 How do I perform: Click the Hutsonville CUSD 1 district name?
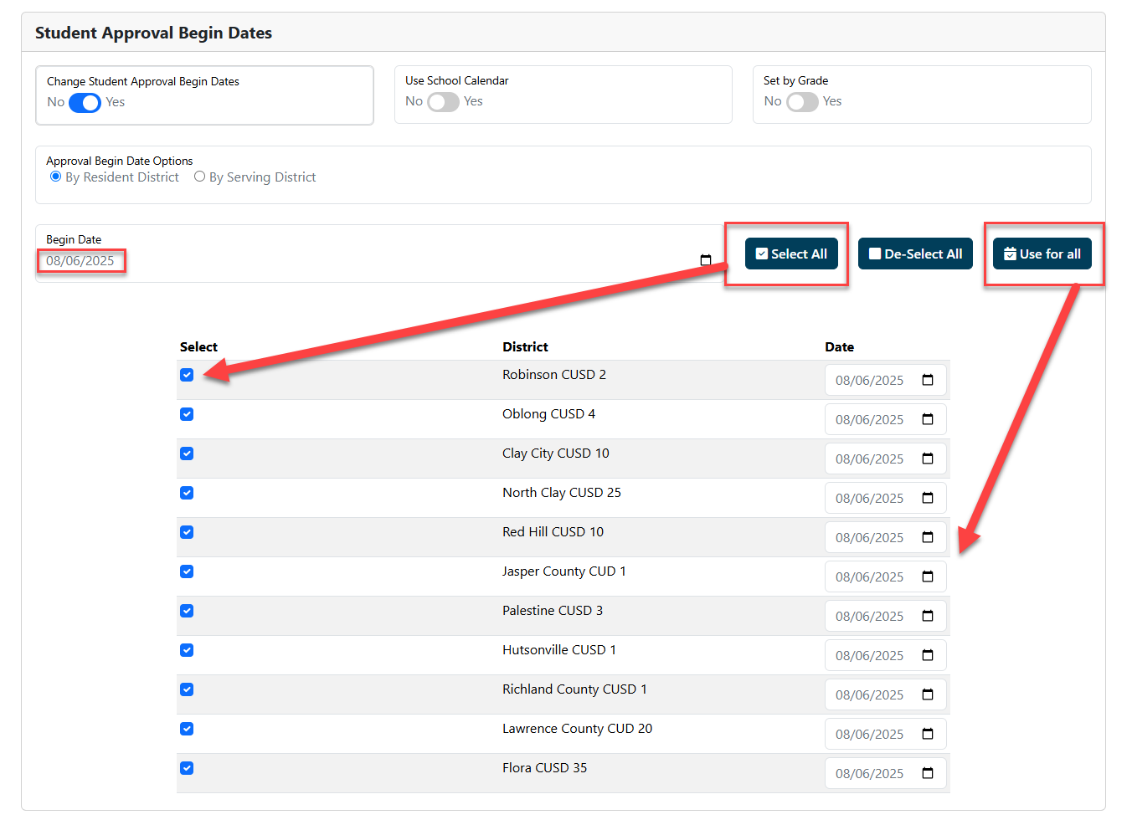point(559,649)
